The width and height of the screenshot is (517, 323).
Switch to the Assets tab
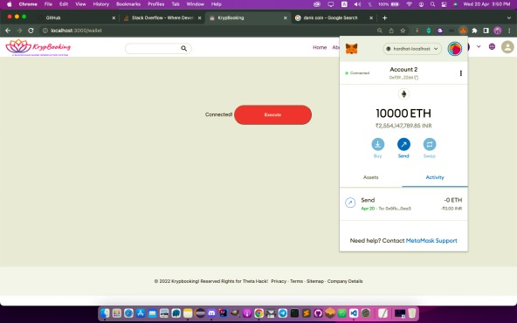(x=370, y=177)
